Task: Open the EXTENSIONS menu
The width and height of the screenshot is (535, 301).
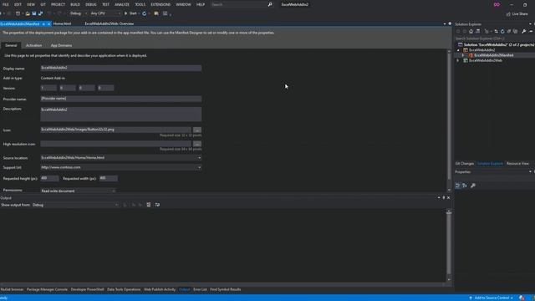Action: click(x=160, y=4)
